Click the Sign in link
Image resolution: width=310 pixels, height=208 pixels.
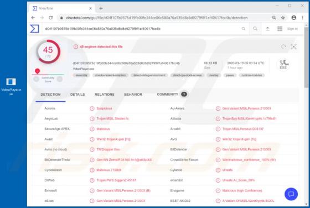click(292, 29)
